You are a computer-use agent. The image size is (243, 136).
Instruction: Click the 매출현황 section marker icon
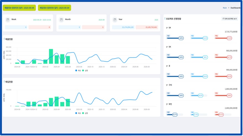coord(4,39)
